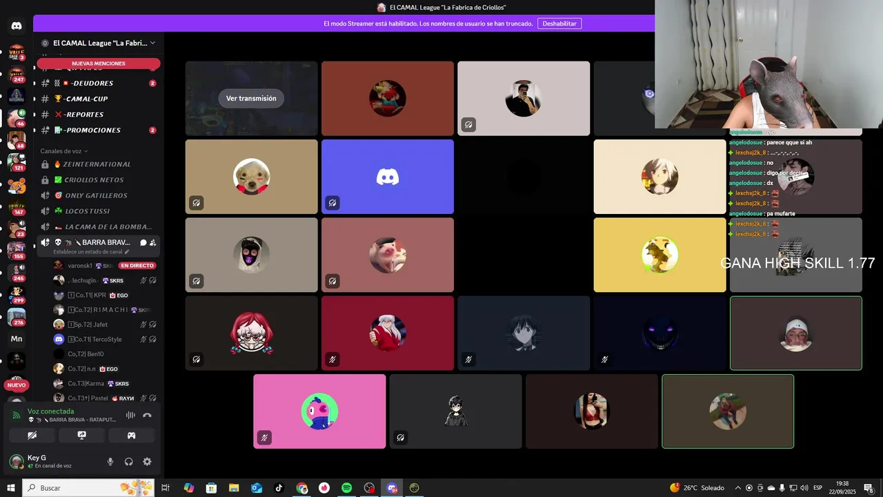Join LA CAMA DE LA BOMBA voice channel

(99, 226)
